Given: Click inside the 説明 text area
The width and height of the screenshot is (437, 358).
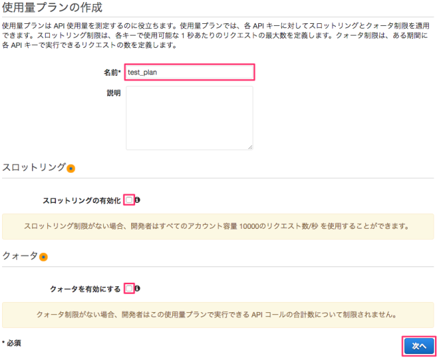Looking at the screenshot, I should (x=189, y=118).
